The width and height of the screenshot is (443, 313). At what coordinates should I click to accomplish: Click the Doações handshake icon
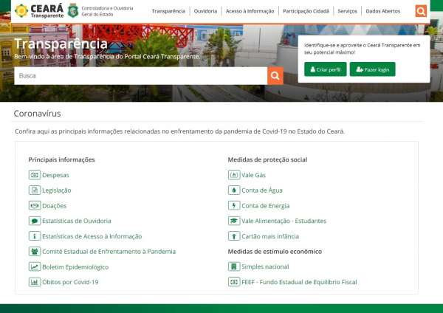35,205
